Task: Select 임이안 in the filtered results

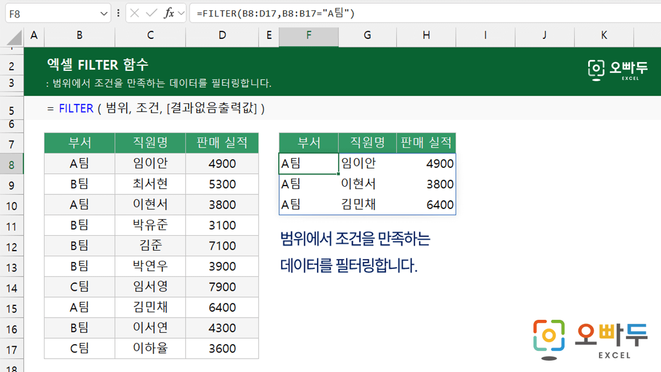Action: point(368,164)
